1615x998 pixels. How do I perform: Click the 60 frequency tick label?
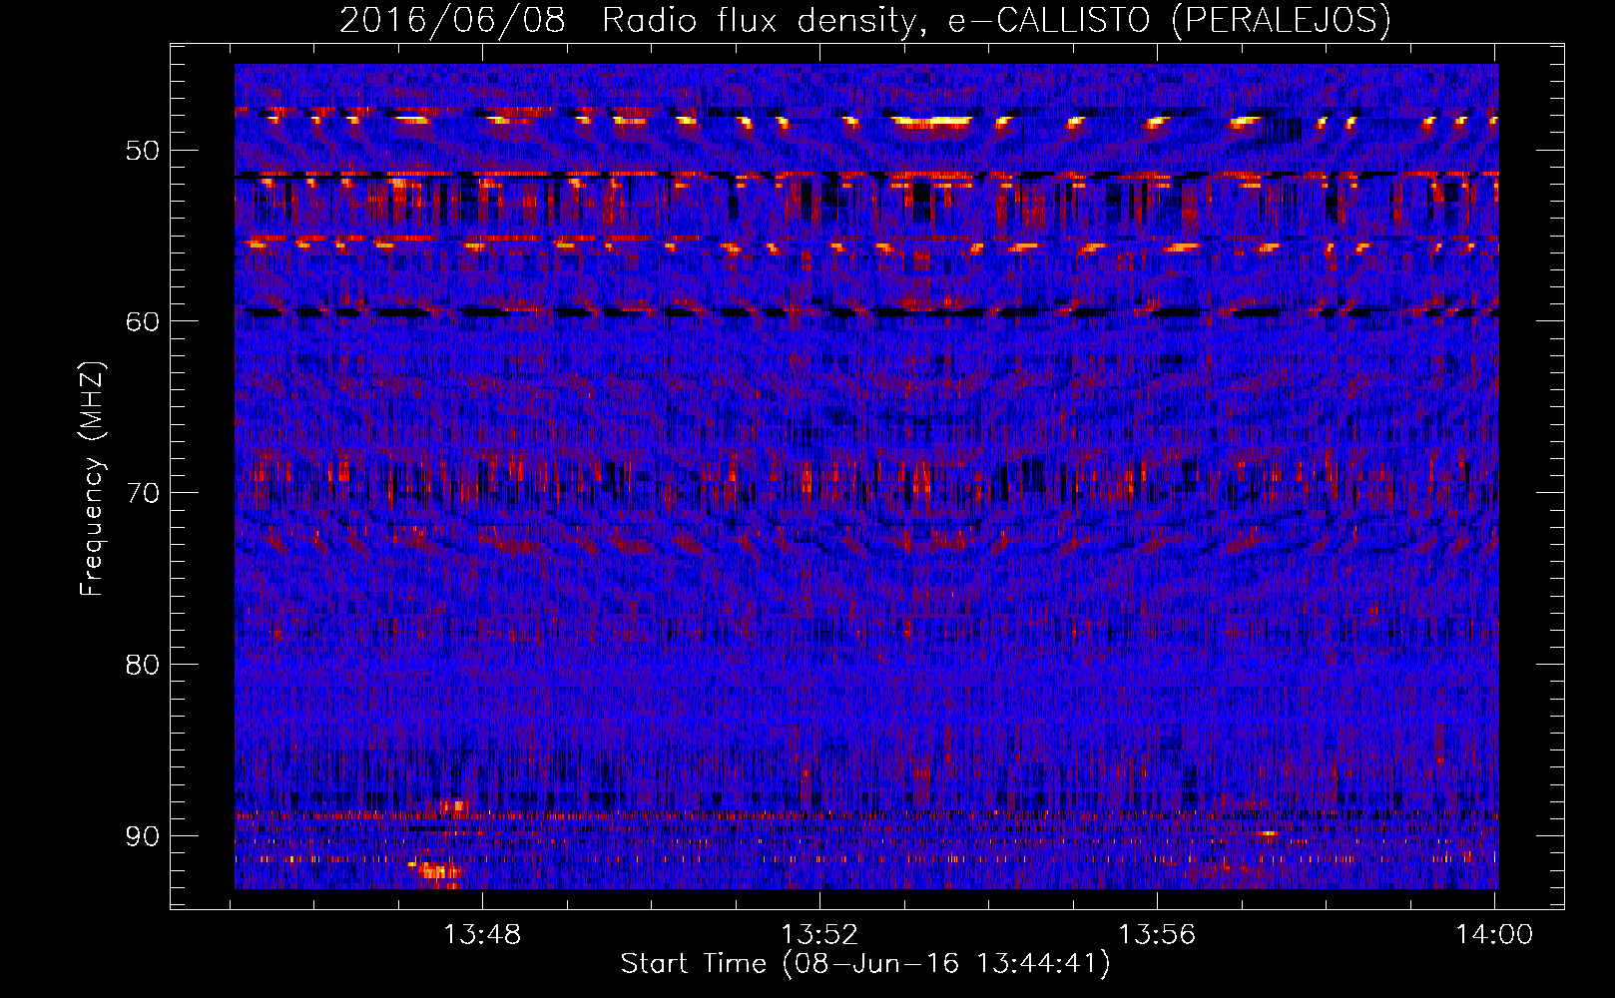point(143,322)
